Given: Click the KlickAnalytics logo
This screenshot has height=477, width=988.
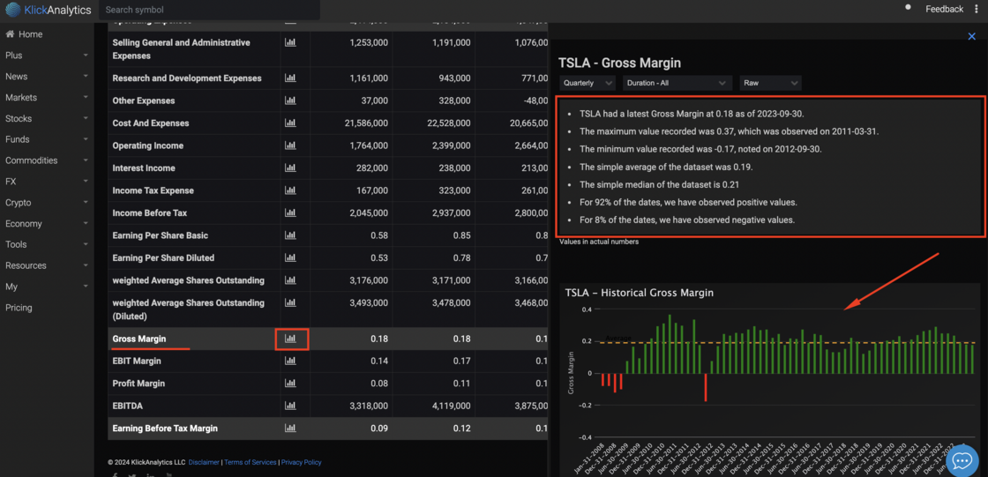Looking at the screenshot, I should click(x=47, y=10).
